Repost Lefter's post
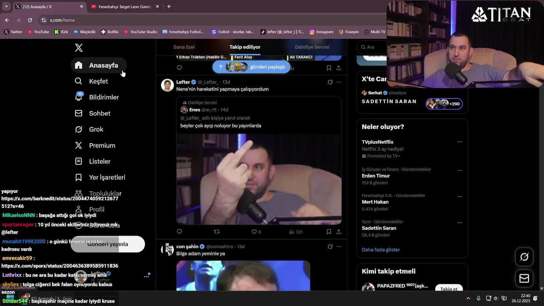This screenshot has width=544, height=306. click(217, 232)
